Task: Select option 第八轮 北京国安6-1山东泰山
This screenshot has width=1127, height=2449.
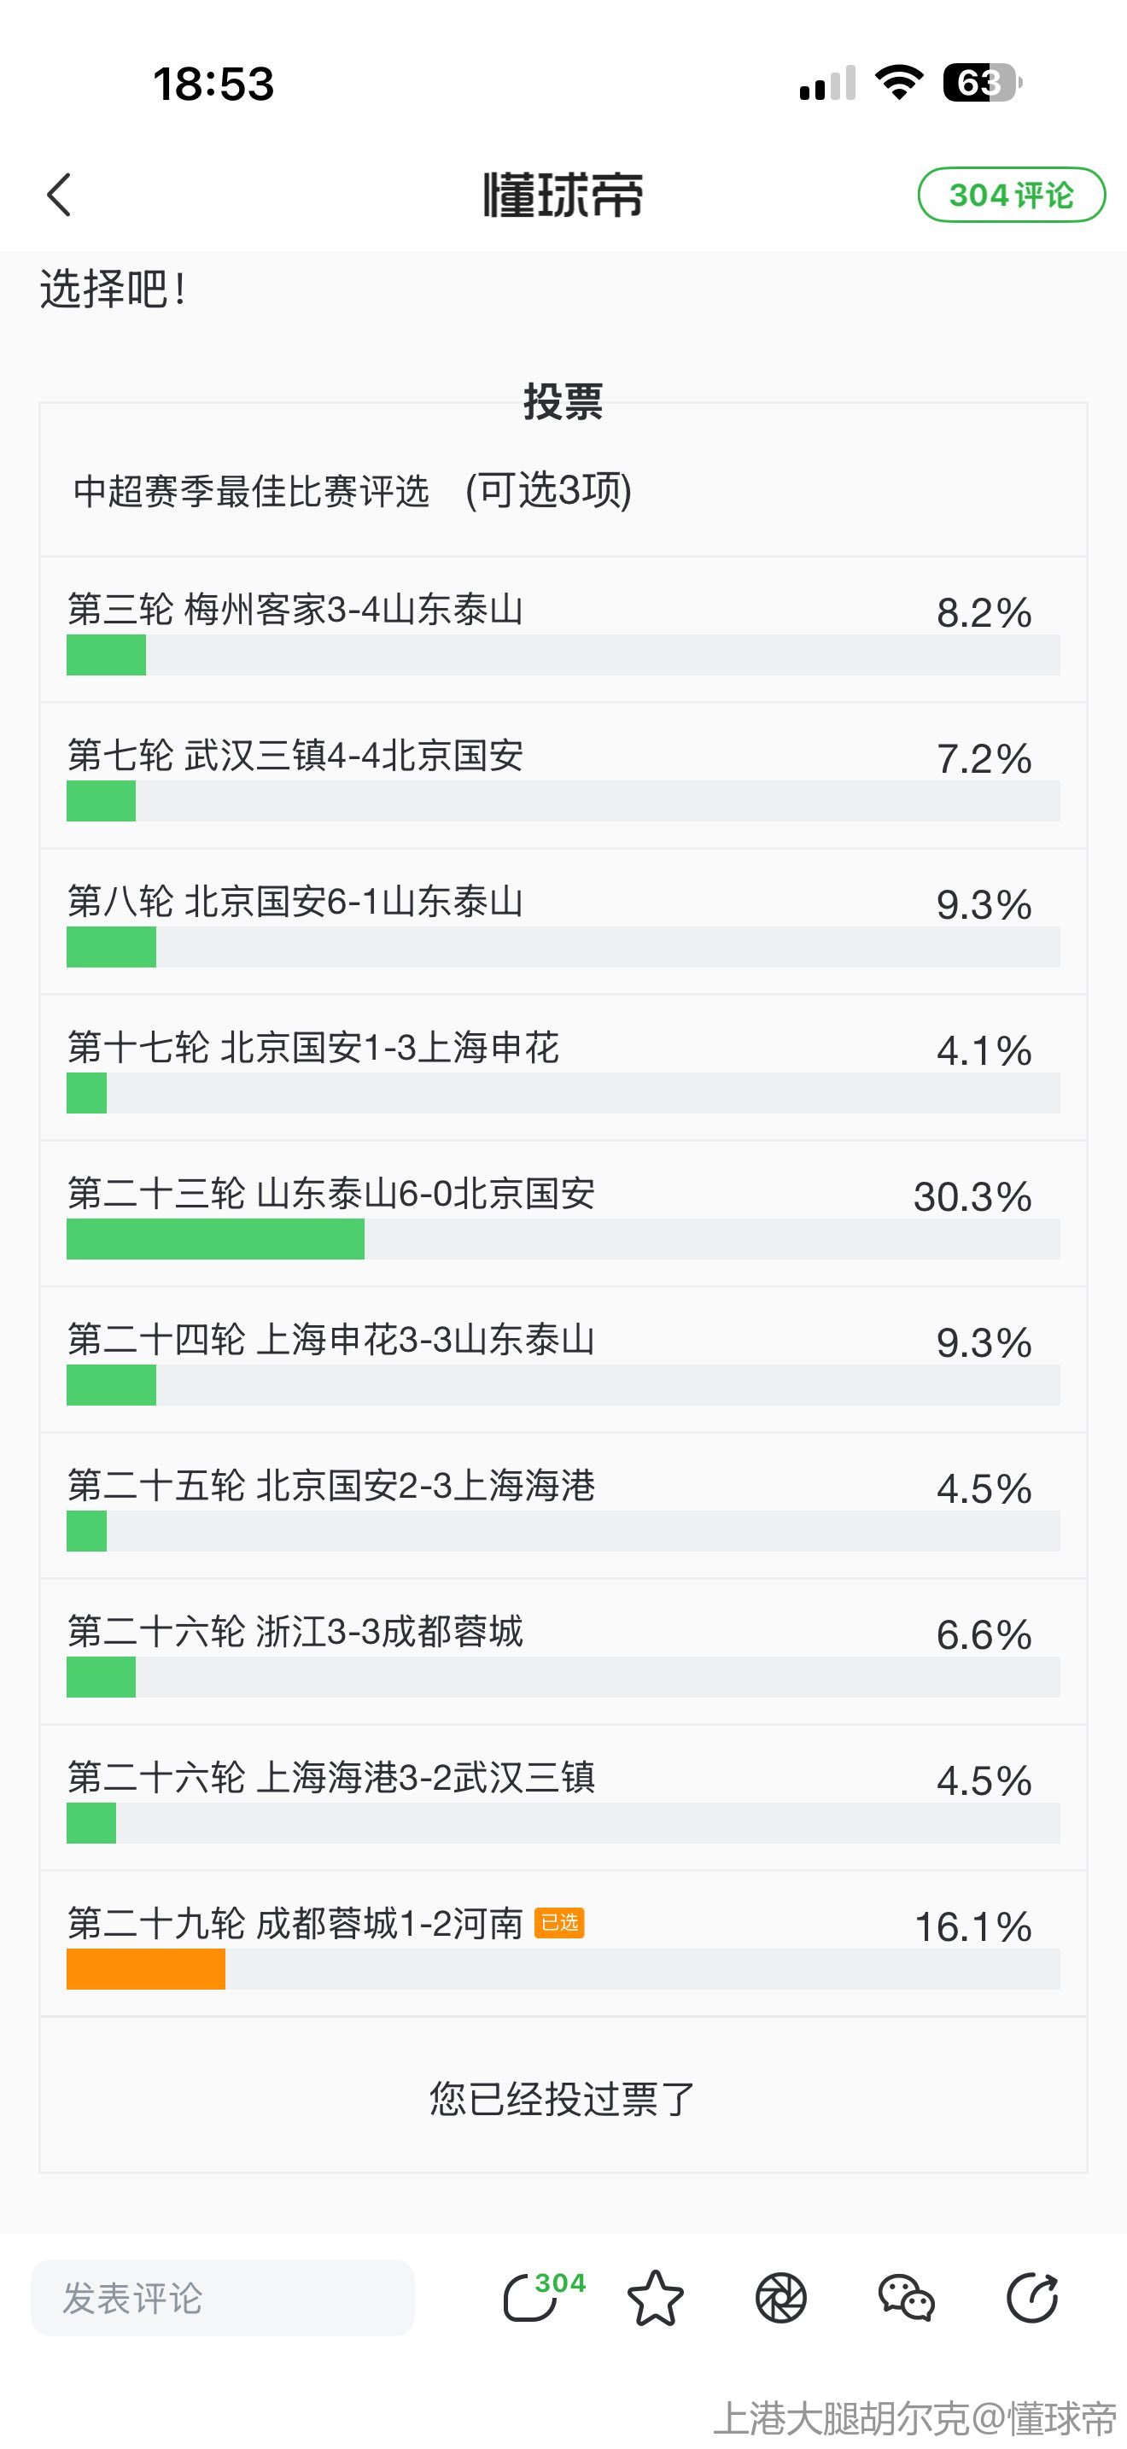Action: tap(295, 901)
